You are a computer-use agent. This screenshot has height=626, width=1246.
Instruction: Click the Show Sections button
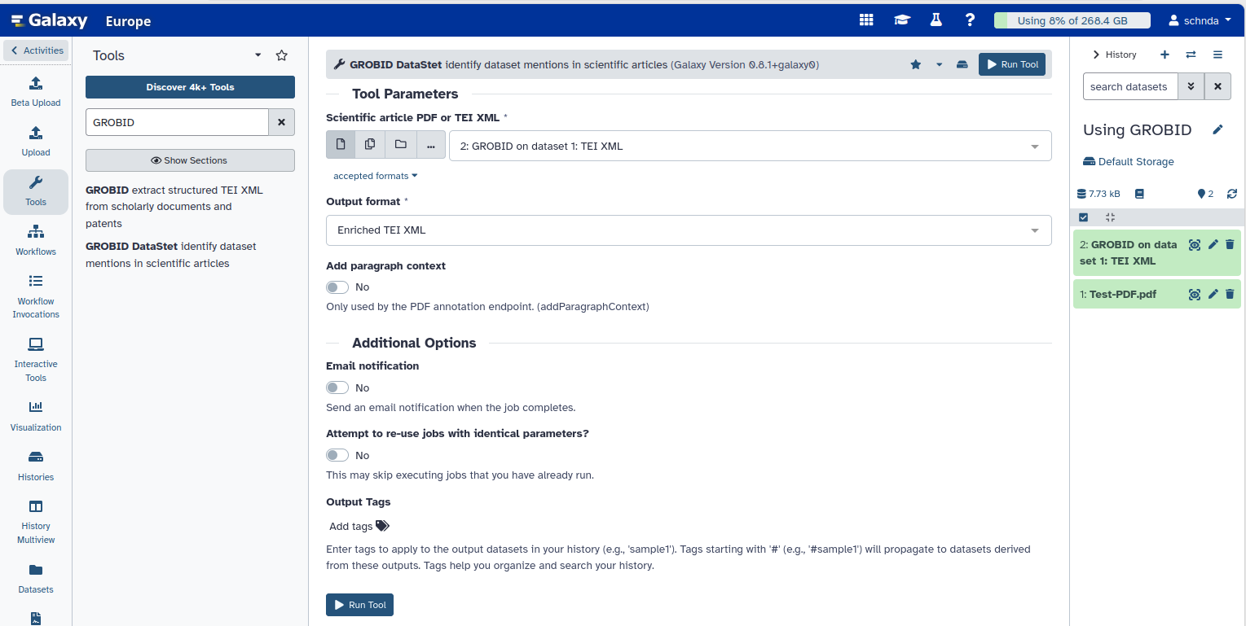[x=190, y=160]
